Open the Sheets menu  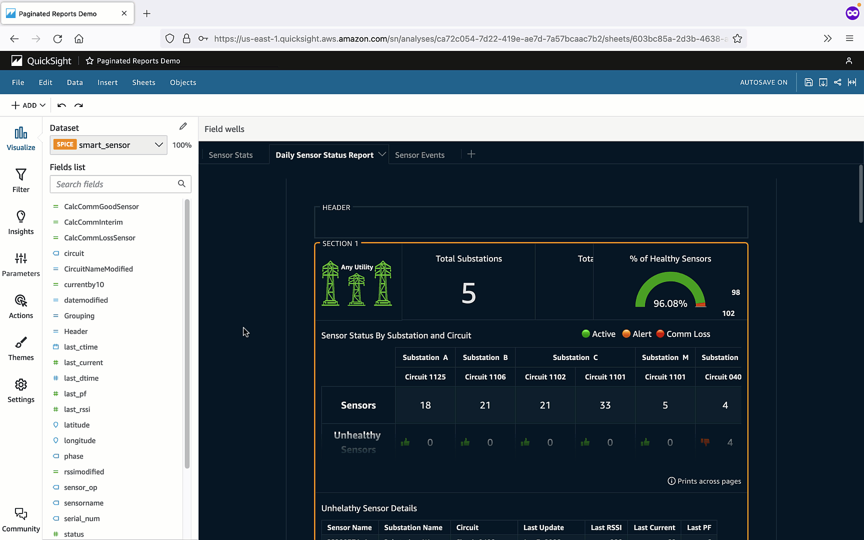(x=143, y=82)
